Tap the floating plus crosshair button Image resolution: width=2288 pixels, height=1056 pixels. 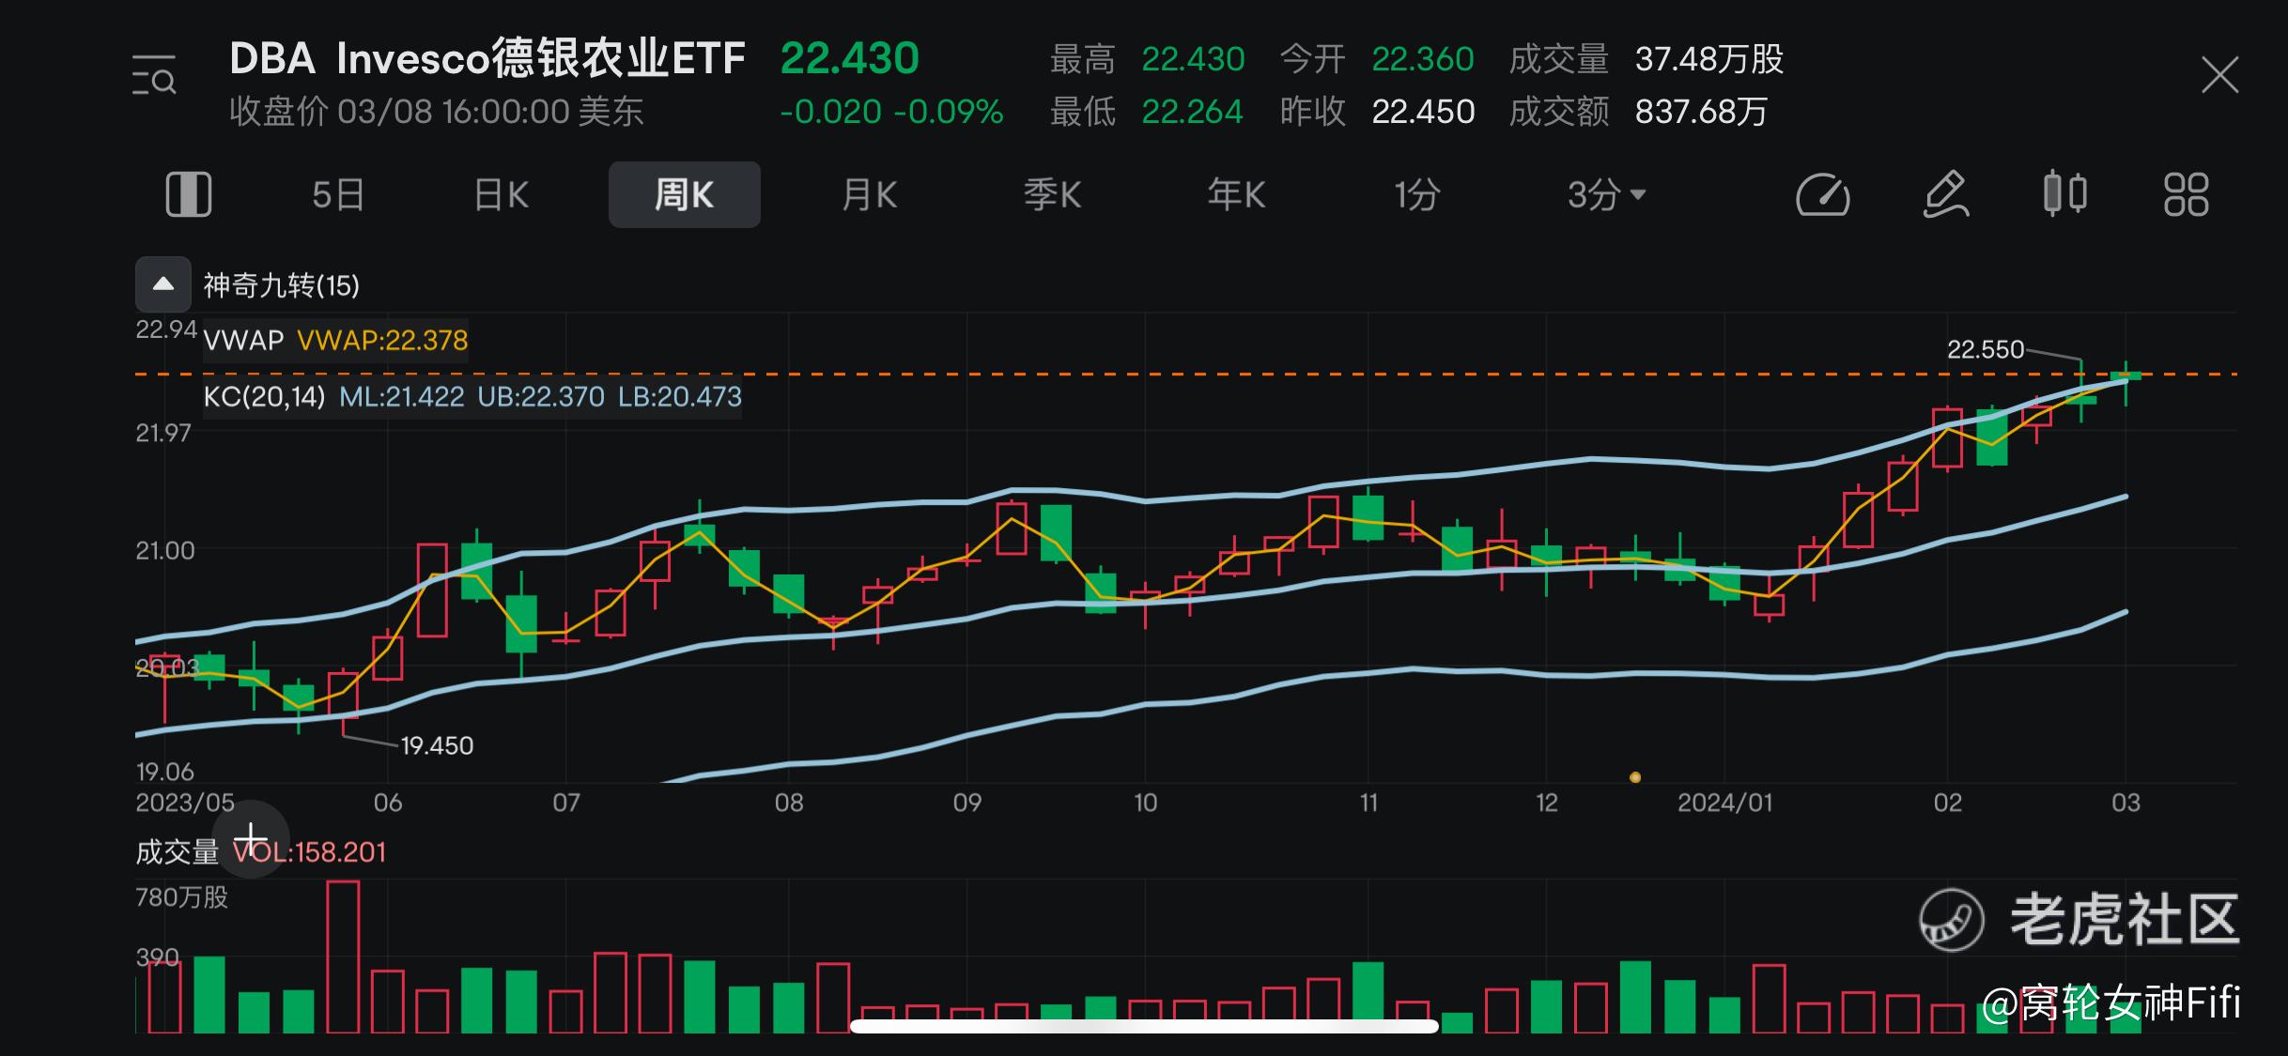click(x=251, y=838)
